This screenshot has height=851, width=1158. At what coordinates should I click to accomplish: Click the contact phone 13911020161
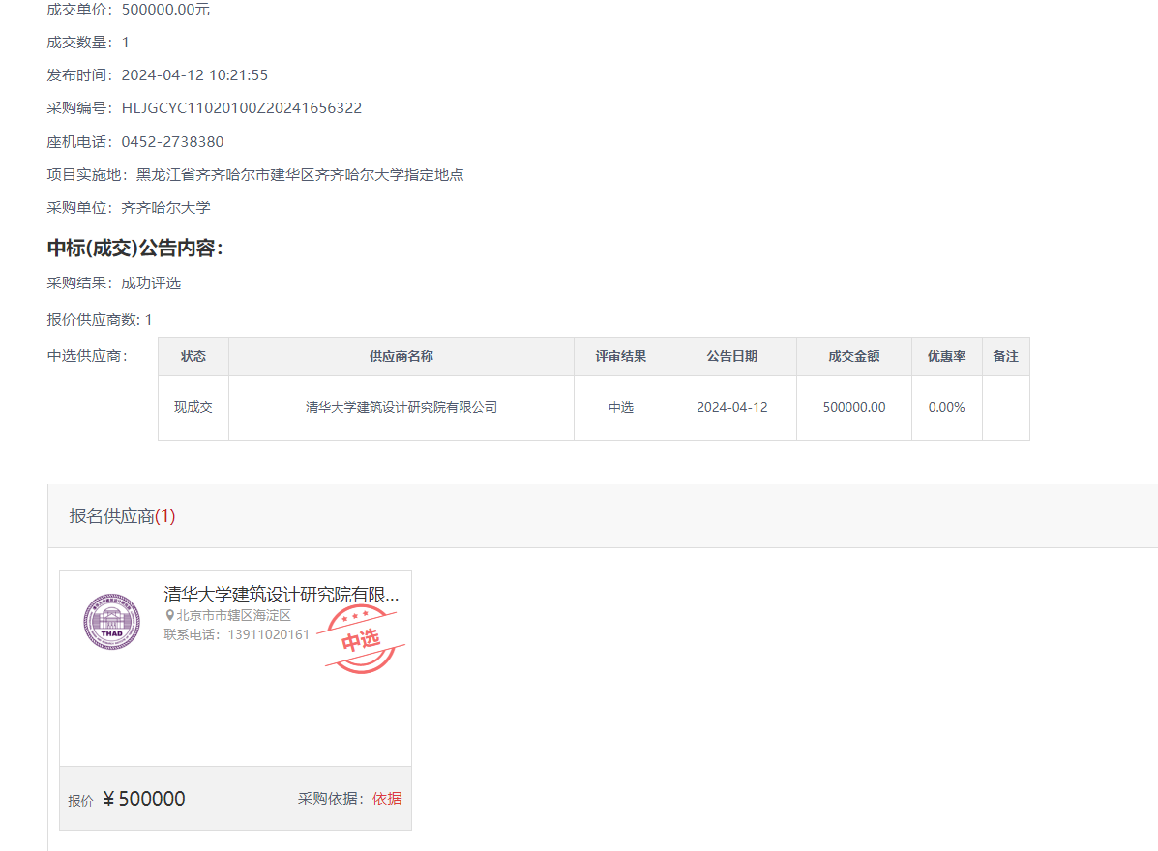click(268, 635)
